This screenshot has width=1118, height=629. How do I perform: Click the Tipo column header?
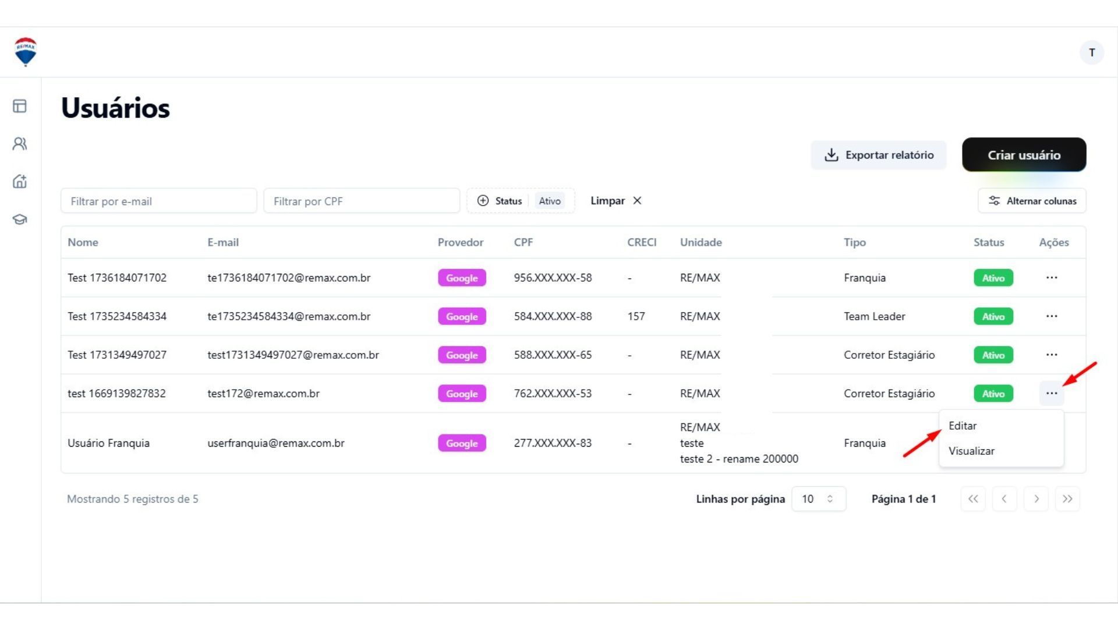(855, 242)
